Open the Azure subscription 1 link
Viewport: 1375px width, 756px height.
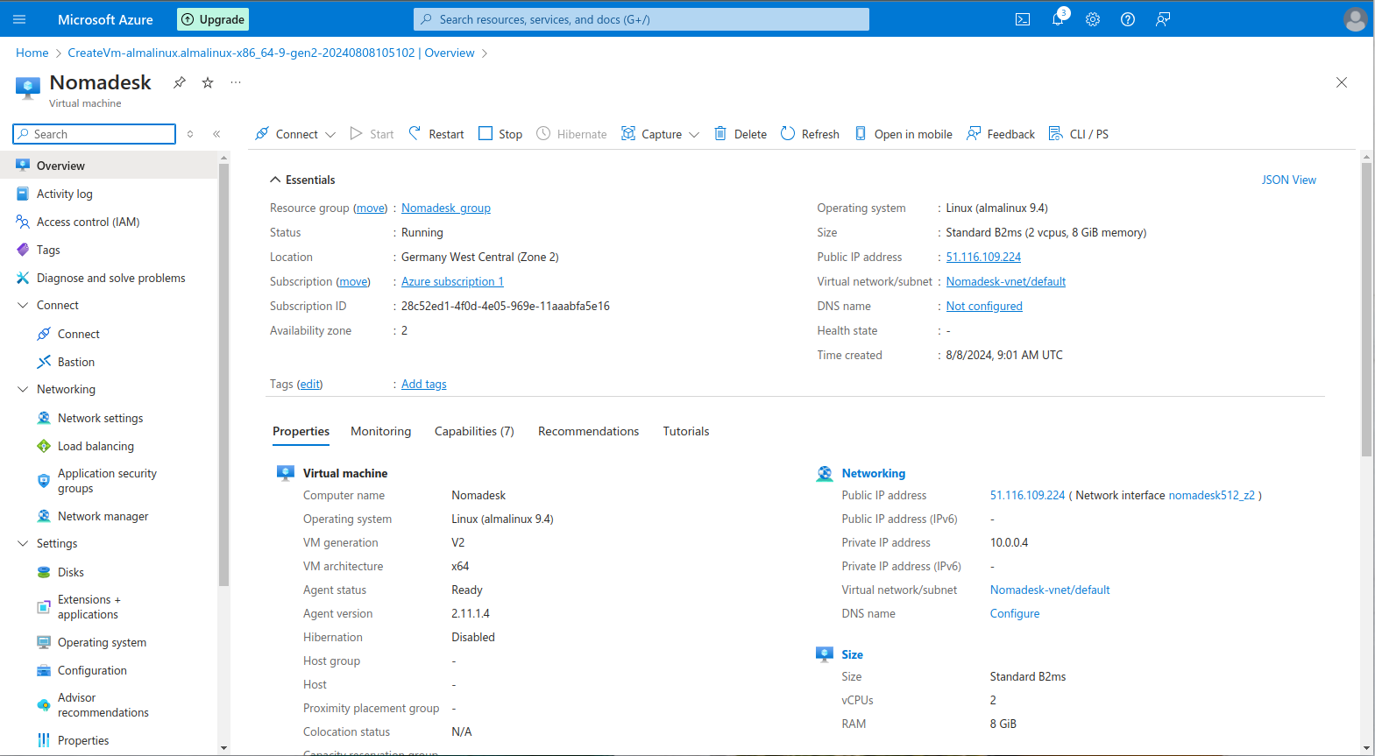point(452,281)
